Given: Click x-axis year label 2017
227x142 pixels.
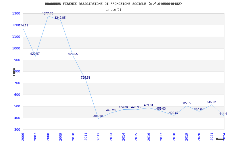Looking at the screenshot, I should [161, 137].
